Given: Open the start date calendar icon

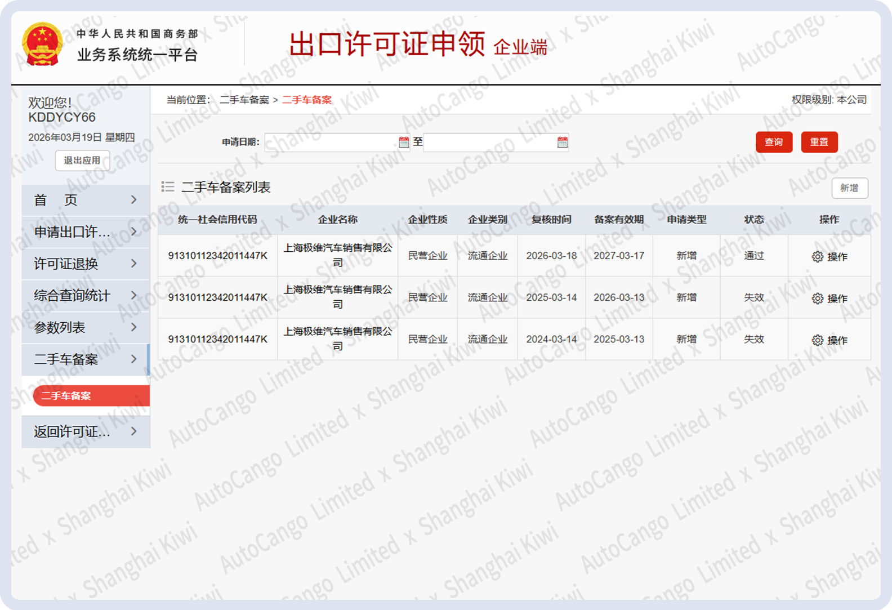Looking at the screenshot, I should click(404, 143).
